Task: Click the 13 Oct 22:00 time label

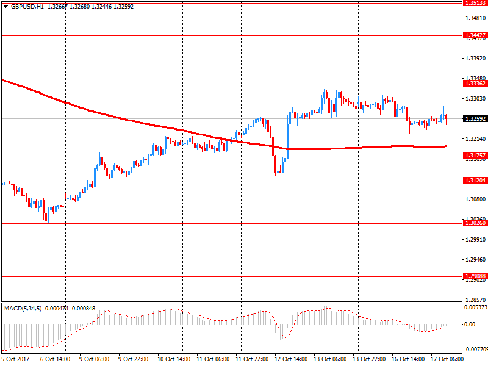Action: 370,359
